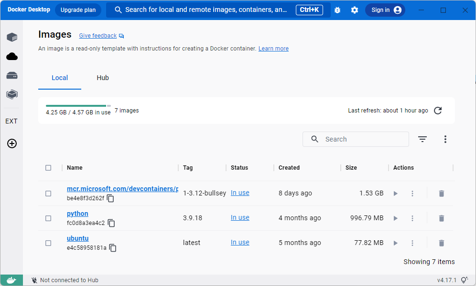This screenshot has width=476, height=286.
Task: Click the refresh images icon
Action: point(438,111)
